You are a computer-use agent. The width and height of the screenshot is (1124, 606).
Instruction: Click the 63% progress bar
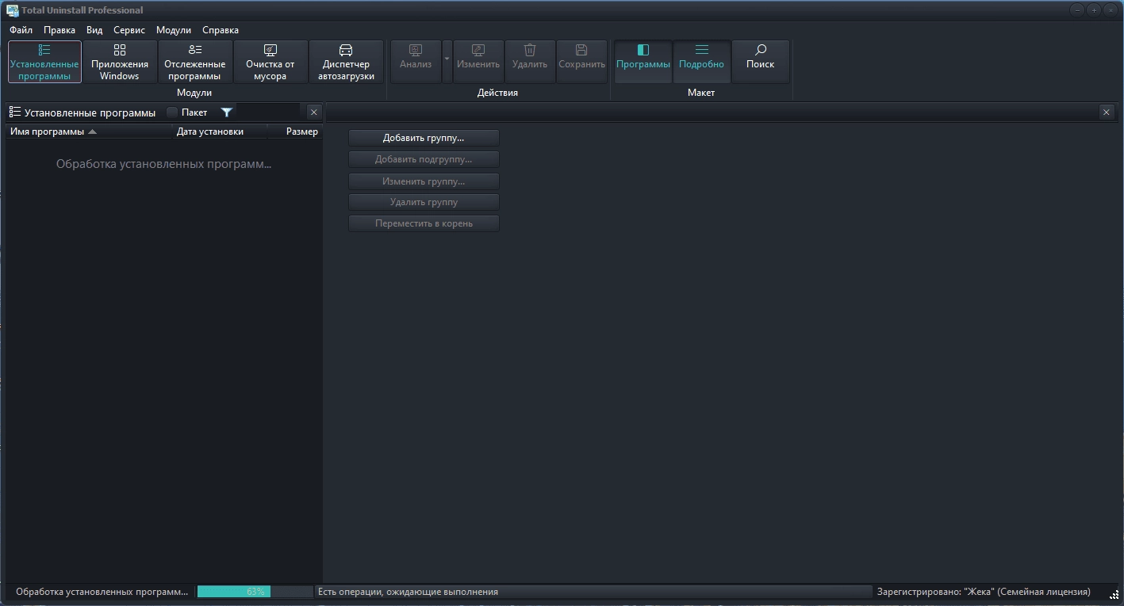tap(255, 592)
